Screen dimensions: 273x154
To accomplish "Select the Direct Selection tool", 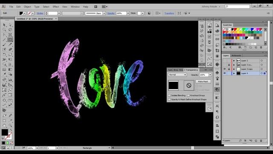I will [x=10, y=25].
